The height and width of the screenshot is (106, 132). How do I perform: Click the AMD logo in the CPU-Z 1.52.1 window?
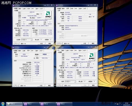(x=92, y=57)
